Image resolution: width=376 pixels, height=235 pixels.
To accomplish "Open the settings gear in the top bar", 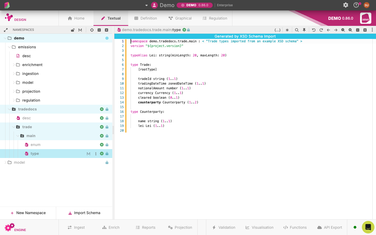I will pos(346,5).
